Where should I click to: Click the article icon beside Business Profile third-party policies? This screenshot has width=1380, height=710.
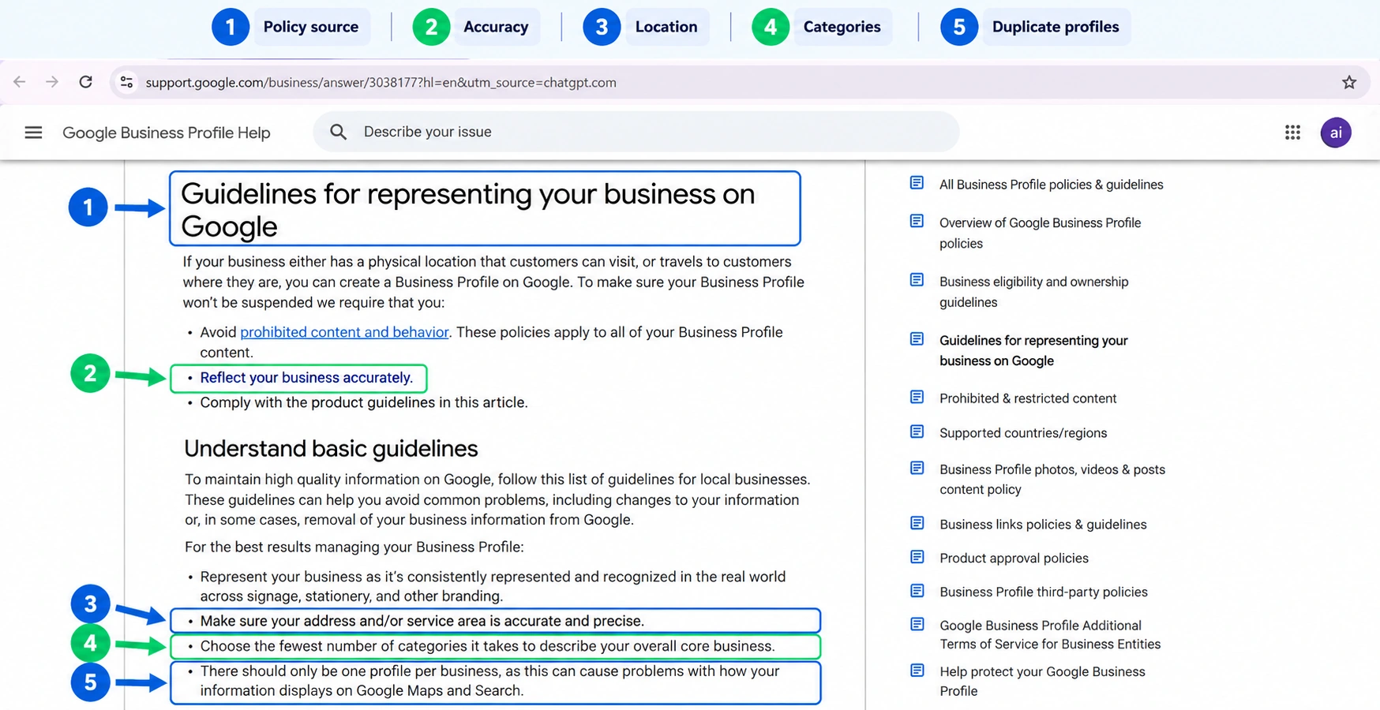coord(917,591)
